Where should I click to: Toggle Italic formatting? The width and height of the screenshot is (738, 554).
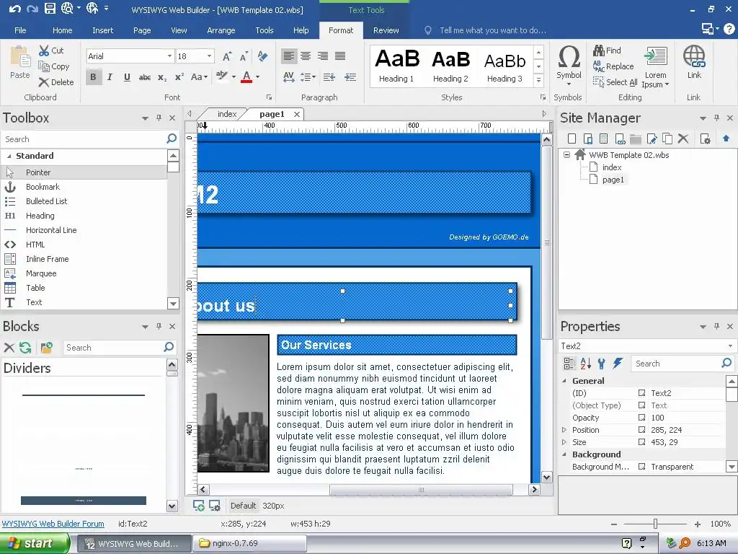tap(110, 76)
